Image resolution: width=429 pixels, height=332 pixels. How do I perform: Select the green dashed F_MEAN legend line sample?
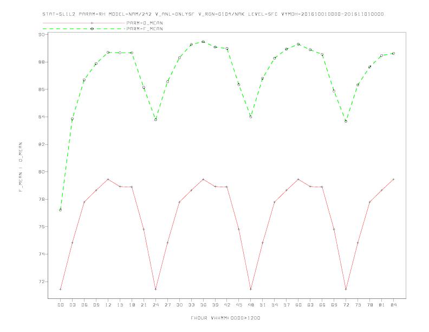click(x=84, y=29)
